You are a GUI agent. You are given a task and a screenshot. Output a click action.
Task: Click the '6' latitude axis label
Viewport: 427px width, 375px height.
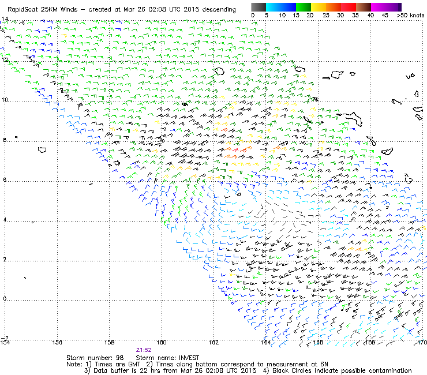[x=5, y=180]
